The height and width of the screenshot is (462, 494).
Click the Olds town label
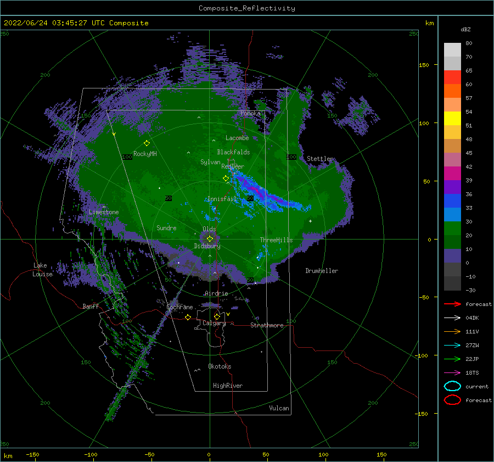(209, 229)
